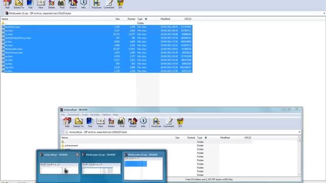326x183 pixels.
Task: Sort by CRC32 in ModLoader zip window
Action: tap(188, 19)
